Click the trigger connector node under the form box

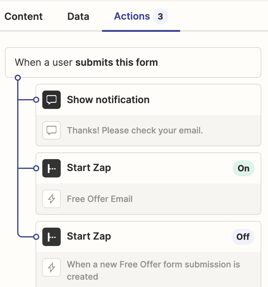pos(18,78)
